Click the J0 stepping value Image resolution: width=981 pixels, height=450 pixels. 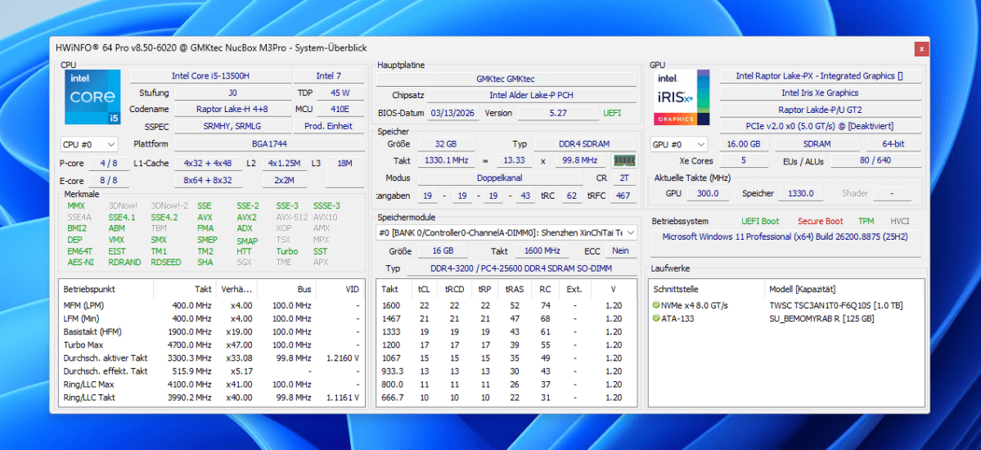point(232,93)
